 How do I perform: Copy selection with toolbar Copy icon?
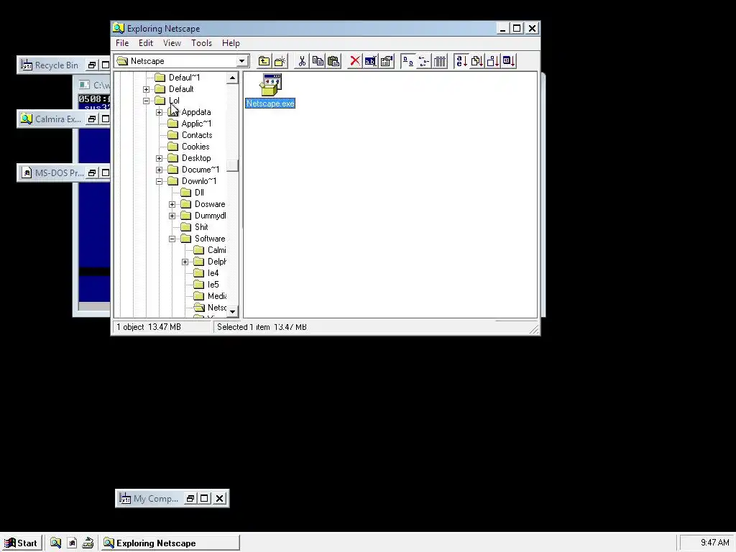[x=318, y=61]
